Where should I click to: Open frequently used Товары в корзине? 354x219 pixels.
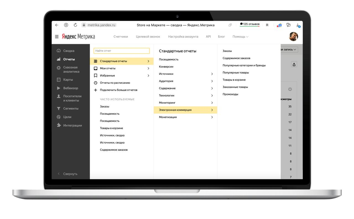[x=111, y=128]
